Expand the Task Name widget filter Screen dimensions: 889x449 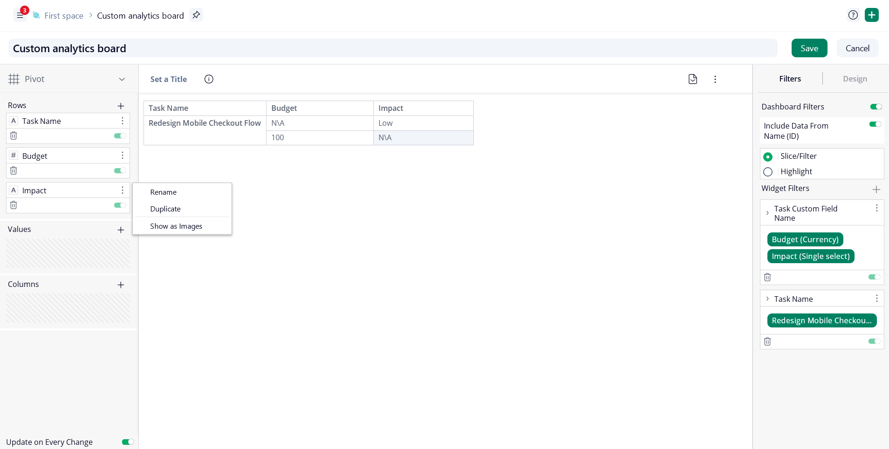click(x=767, y=299)
